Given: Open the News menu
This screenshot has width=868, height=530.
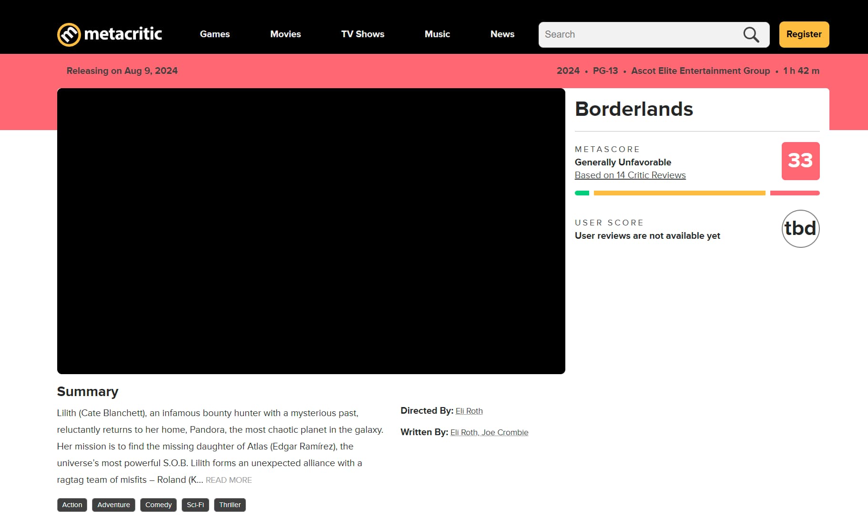Looking at the screenshot, I should click(x=502, y=34).
